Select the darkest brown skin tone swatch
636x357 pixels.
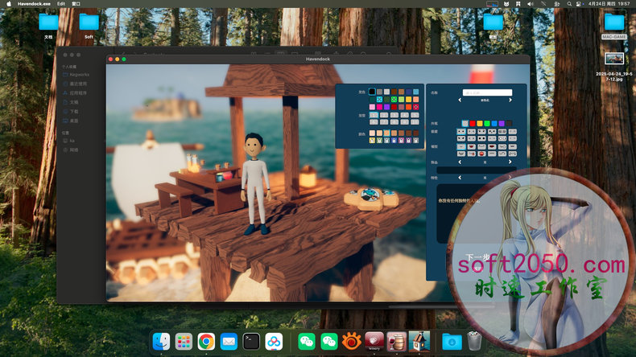pyautogui.click(x=415, y=133)
